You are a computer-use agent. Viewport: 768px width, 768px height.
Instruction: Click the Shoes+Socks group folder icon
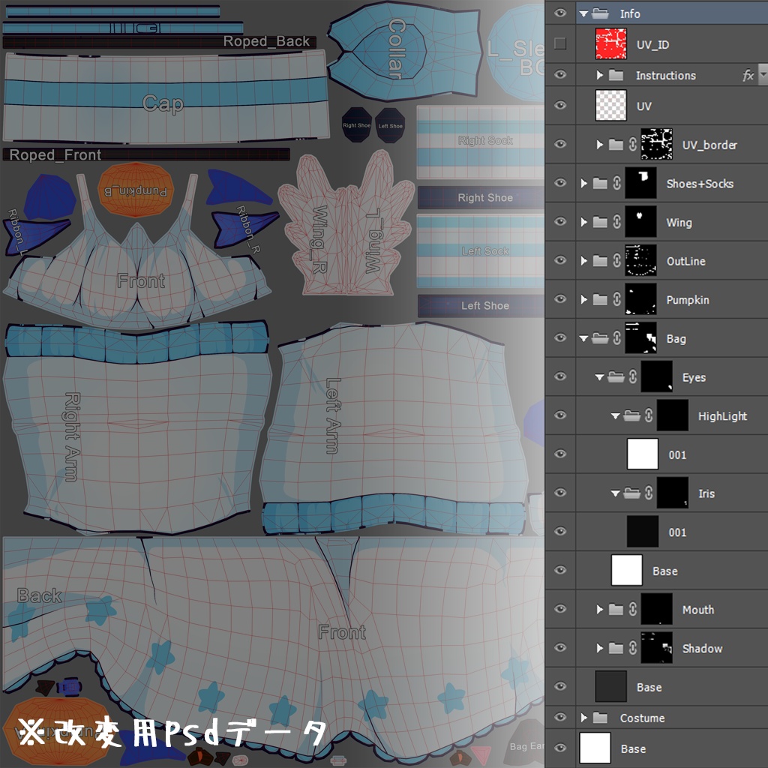(600, 183)
